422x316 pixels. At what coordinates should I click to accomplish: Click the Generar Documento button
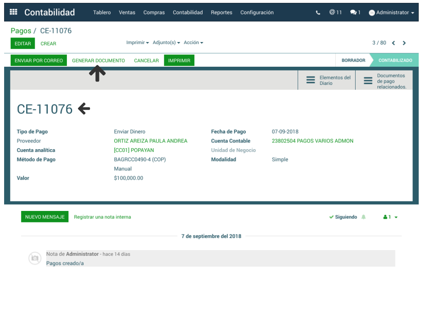coord(98,61)
